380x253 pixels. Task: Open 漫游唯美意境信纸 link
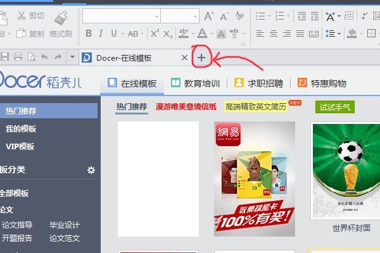186,107
